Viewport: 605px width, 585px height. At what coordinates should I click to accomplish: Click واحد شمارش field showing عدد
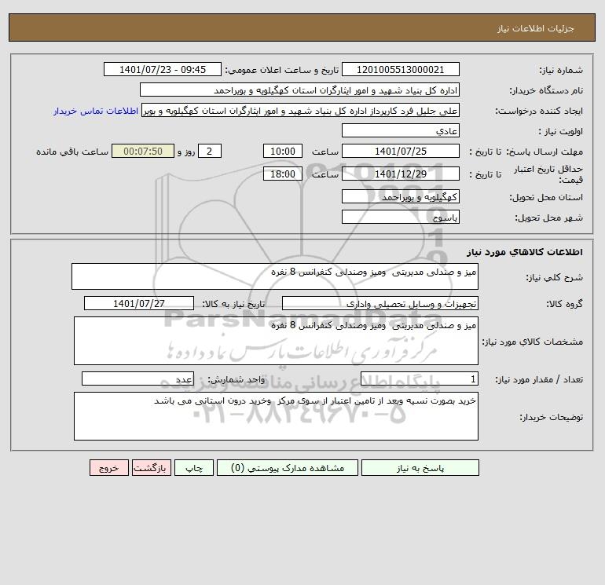point(137,379)
